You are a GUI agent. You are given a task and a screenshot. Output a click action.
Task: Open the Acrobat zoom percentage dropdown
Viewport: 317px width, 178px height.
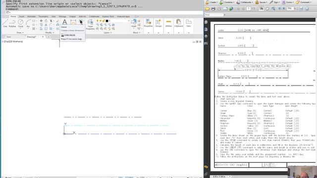coord(295,9)
